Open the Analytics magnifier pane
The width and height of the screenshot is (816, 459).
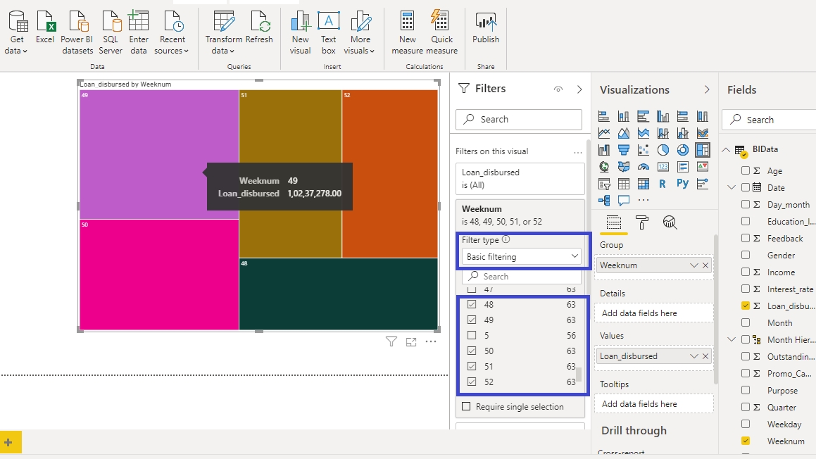point(670,222)
